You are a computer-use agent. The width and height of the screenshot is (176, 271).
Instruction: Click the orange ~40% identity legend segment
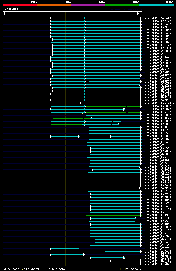54,5
